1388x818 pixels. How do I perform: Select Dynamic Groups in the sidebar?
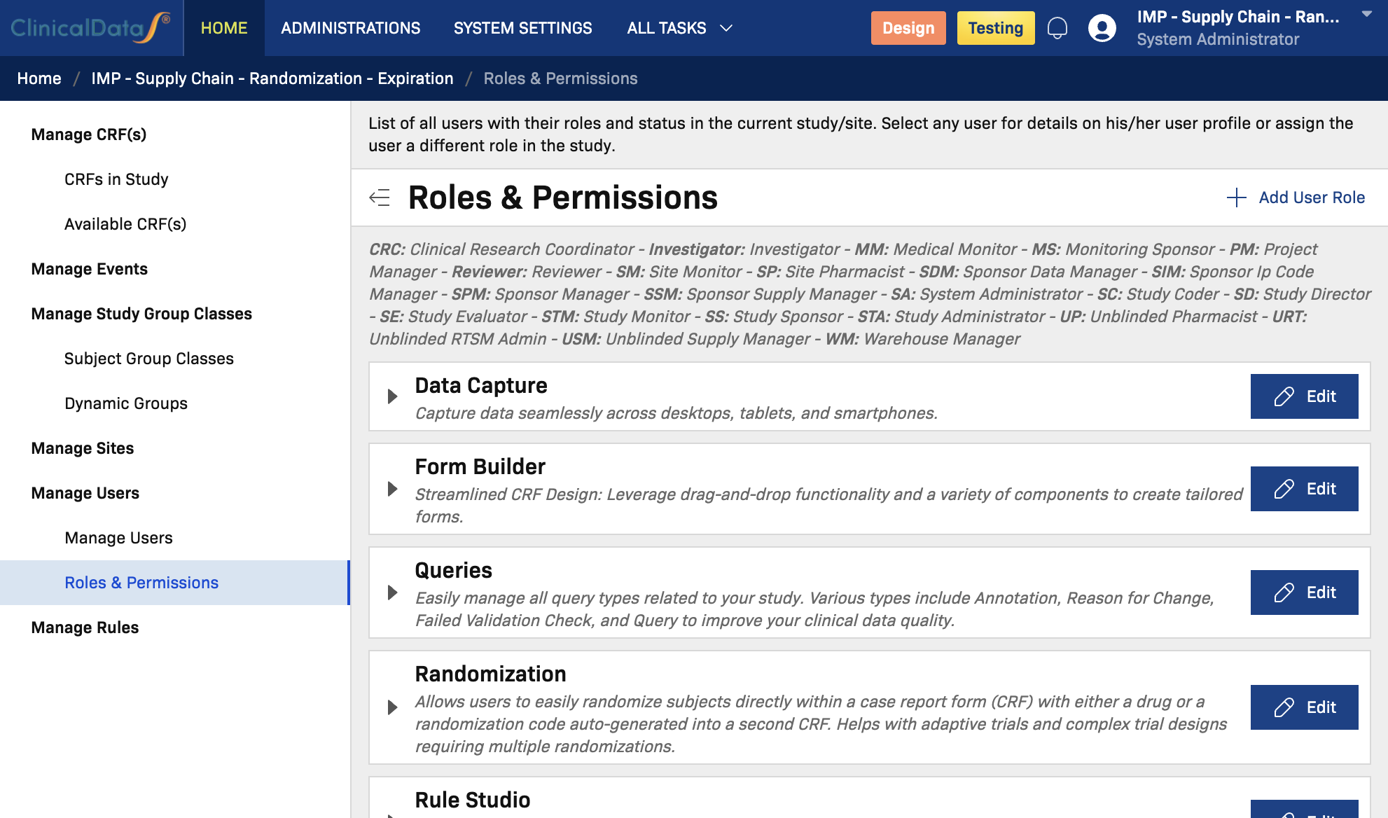(x=125, y=403)
